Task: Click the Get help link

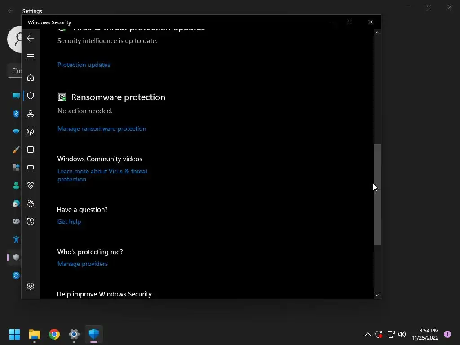Action: [69, 221]
